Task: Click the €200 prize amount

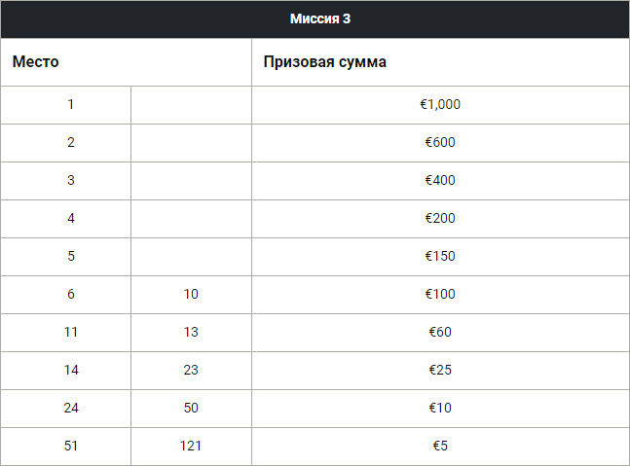Action: [440, 218]
